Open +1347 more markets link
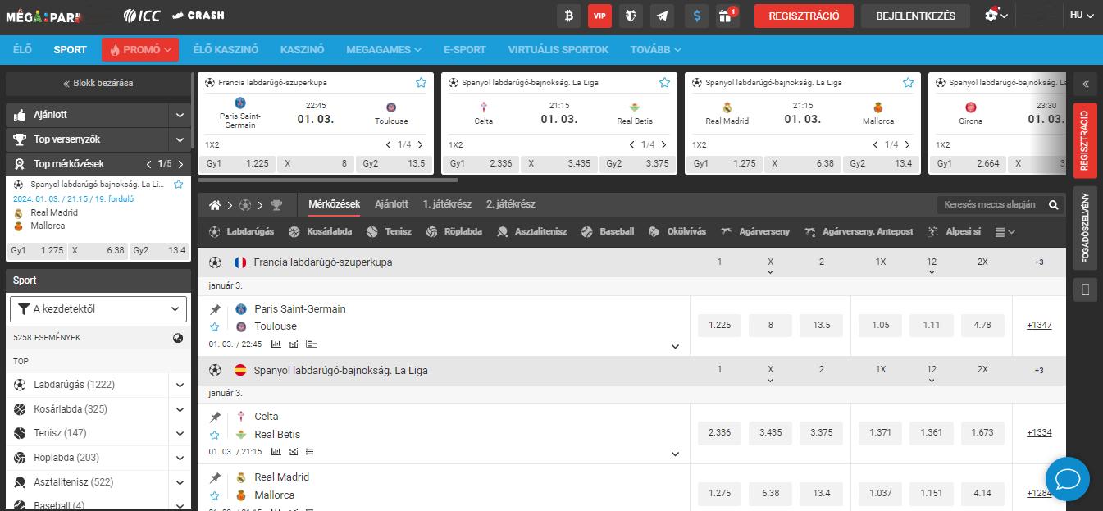Image resolution: width=1103 pixels, height=511 pixels. [1039, 325]
